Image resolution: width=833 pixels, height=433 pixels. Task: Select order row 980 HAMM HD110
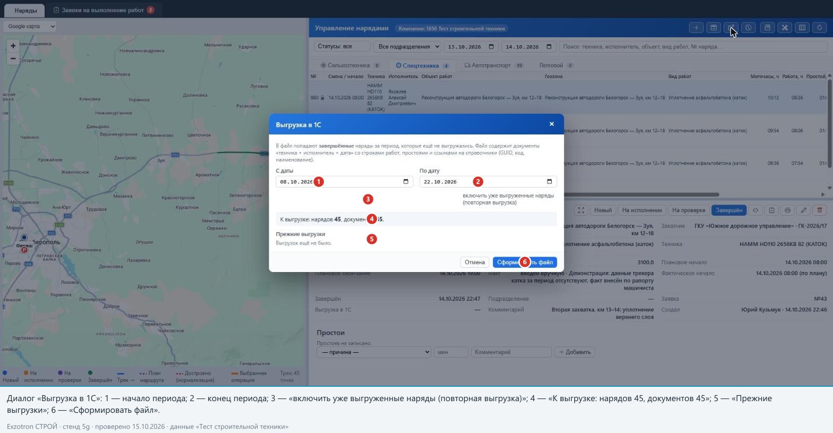[567, 98]
